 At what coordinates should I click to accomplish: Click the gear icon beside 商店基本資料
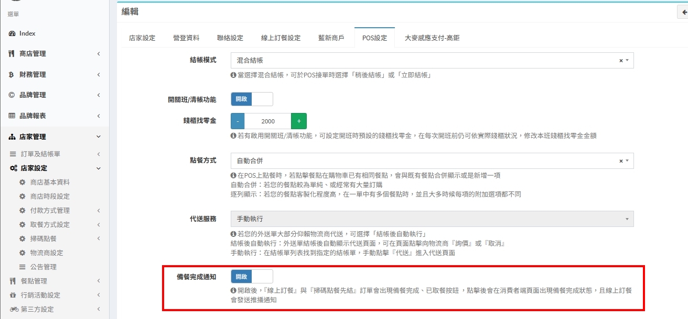coord(22,183)
